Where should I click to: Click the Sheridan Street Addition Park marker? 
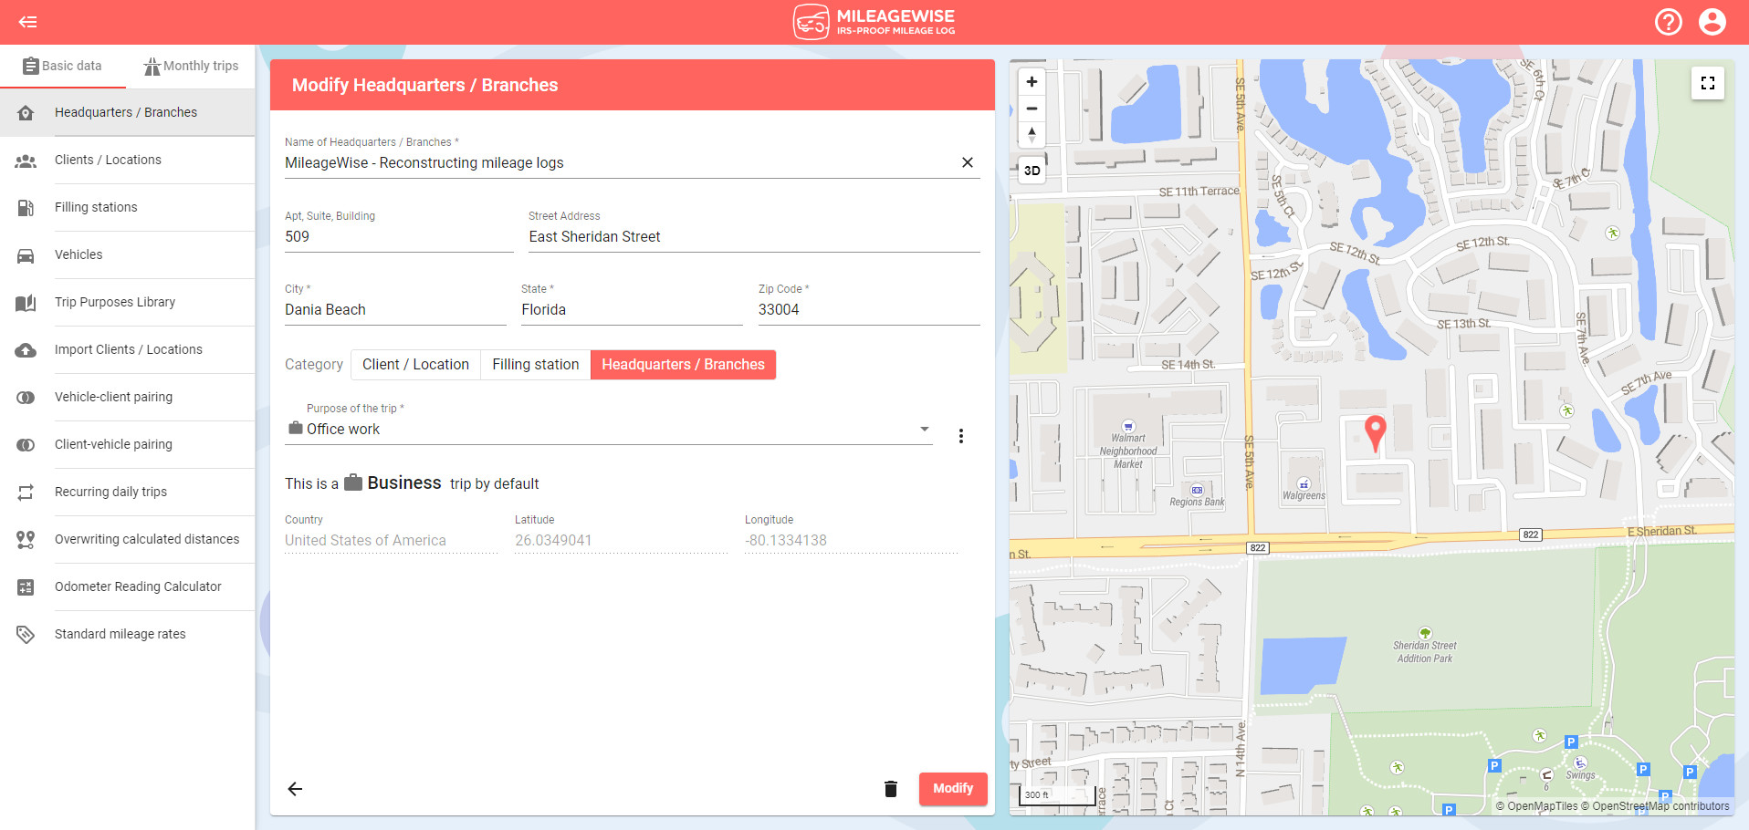pyautogui.click(x=1425, y=633)
